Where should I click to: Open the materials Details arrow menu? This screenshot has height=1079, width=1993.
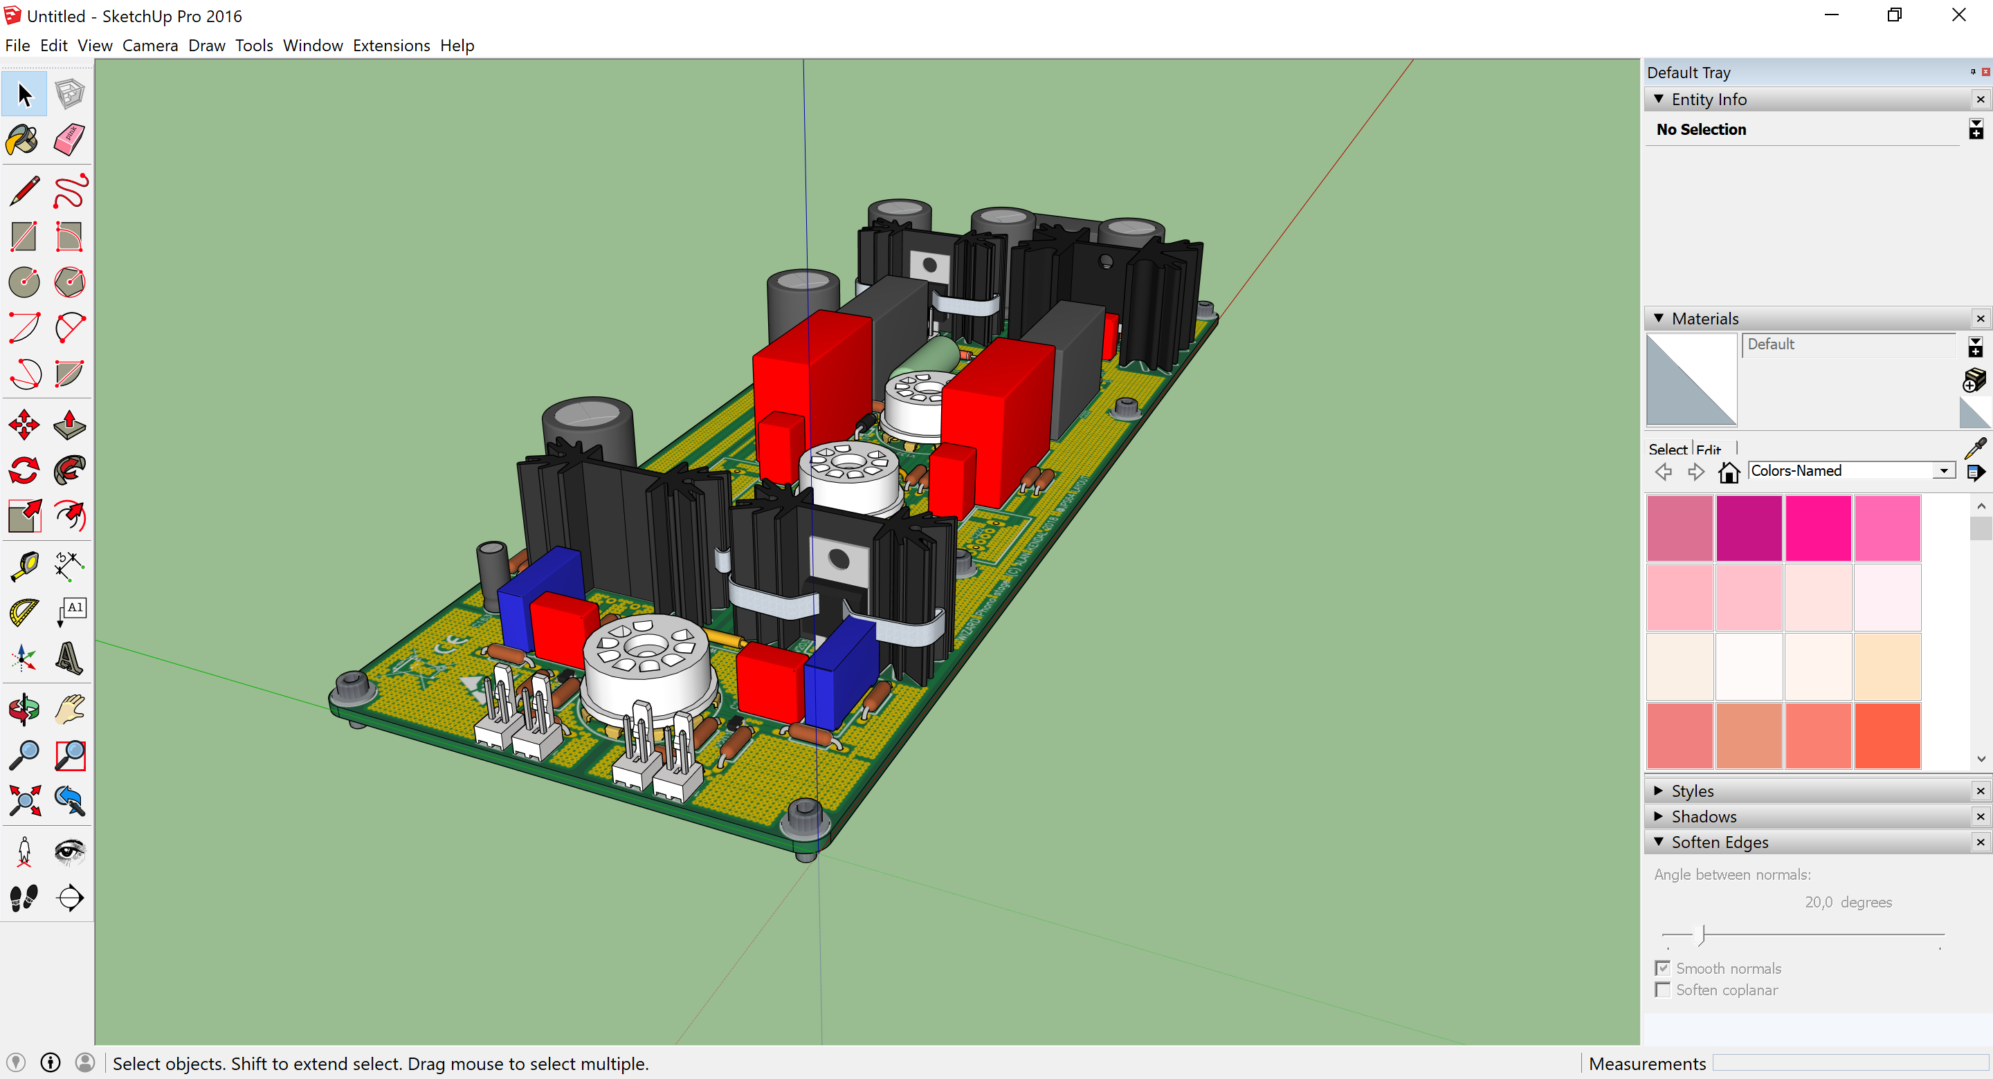click(1975, 472)
